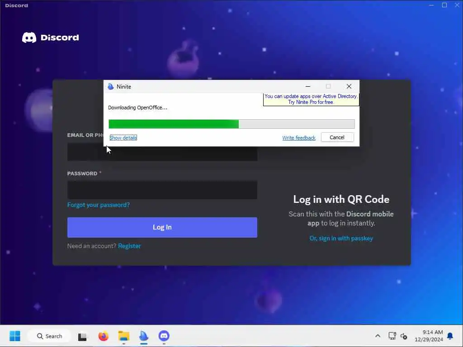The width and height of the screenshot is (463, 347).
Task: Open File Explorer from the taskbar
Action: point(124,336)
